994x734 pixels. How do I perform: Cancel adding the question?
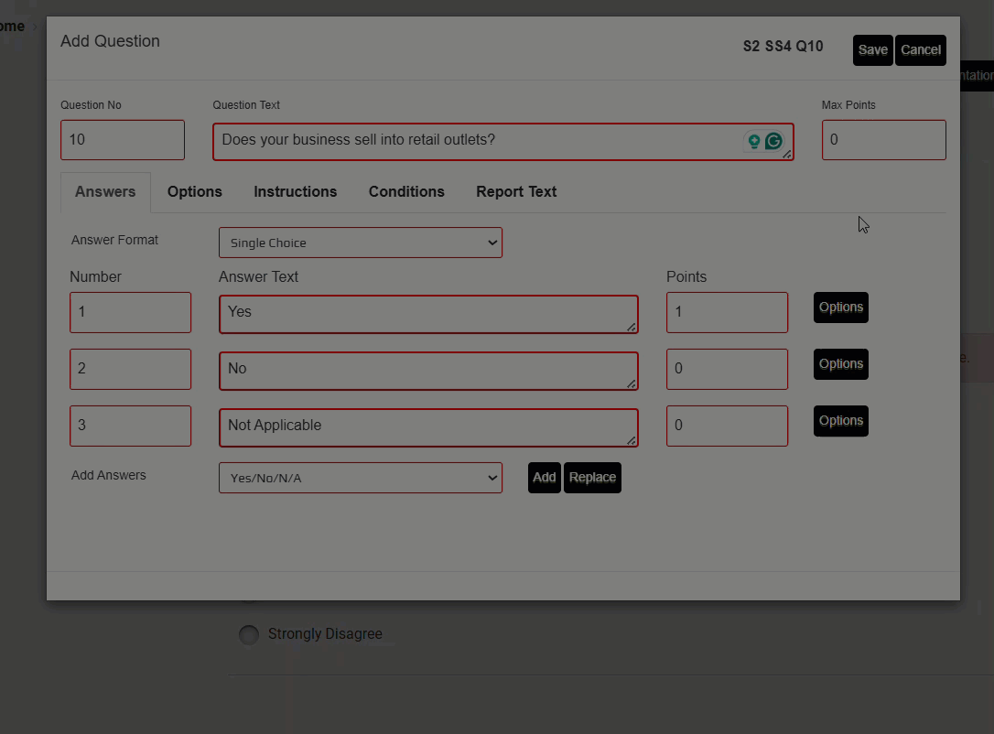[x=920, y=50]
